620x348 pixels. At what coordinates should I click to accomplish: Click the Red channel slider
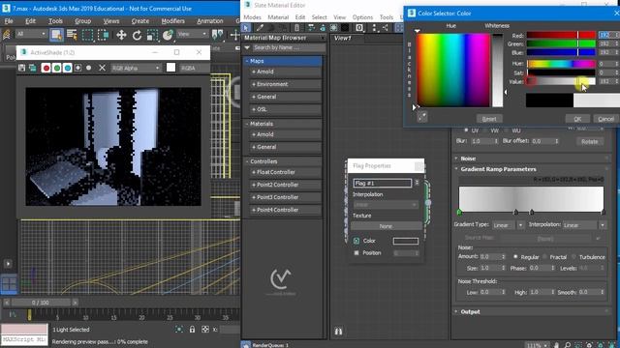click(561, 35)
